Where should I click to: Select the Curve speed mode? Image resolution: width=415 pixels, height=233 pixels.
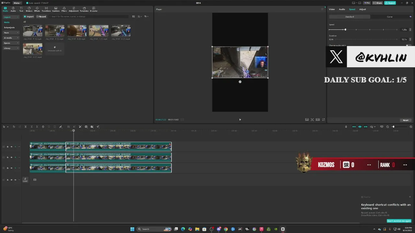pyautogui.click(x=390, y=17)
